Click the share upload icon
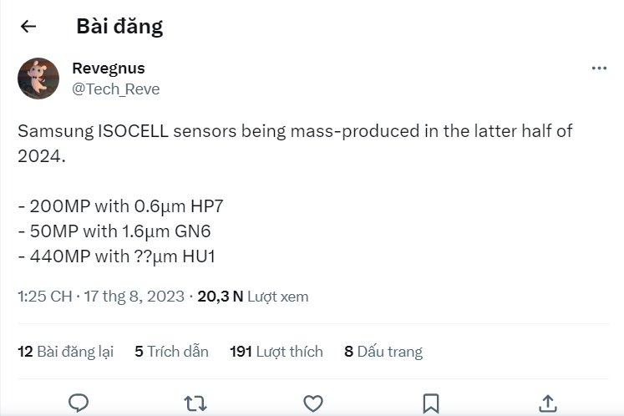Viewport: 624px width, 416px height. pyautogui.click(x=548, y=403)
